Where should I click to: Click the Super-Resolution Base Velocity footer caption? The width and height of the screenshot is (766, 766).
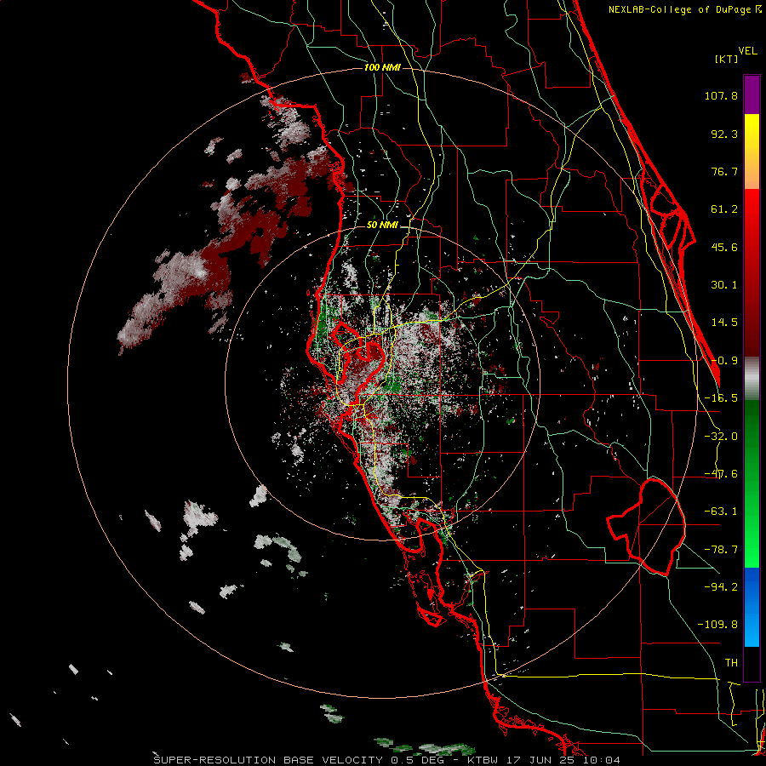(387, 760)
